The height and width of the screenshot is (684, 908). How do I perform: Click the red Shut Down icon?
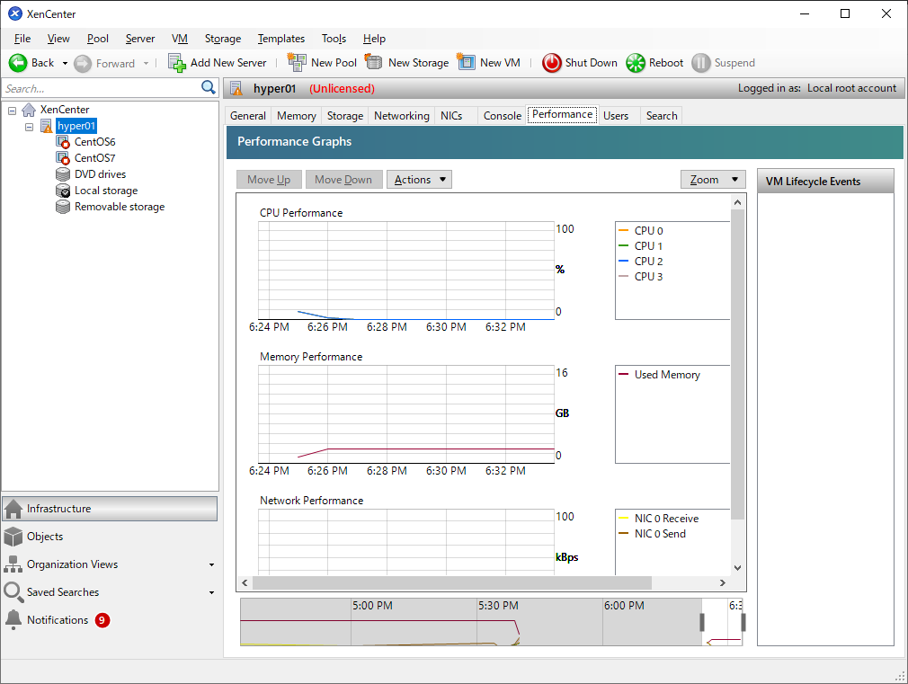[551, 63]
